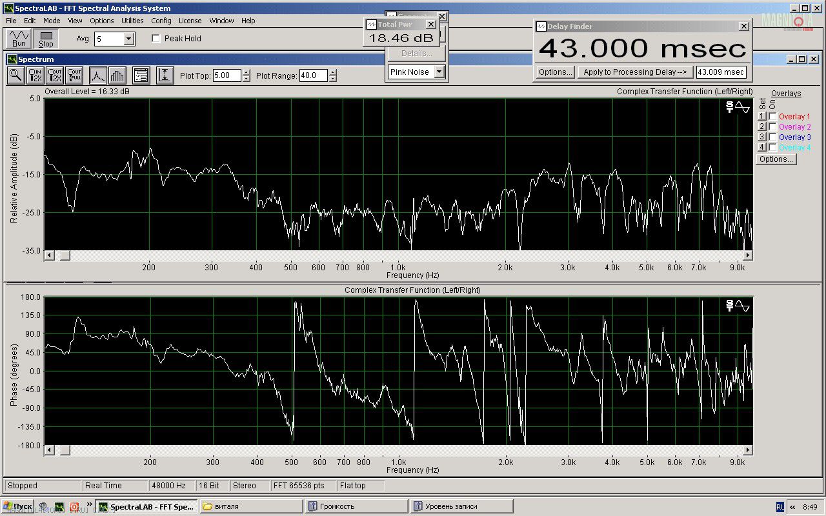Turn on Overlay 2 checkbox
Screen dimensions: 826x516
[772, 127]
